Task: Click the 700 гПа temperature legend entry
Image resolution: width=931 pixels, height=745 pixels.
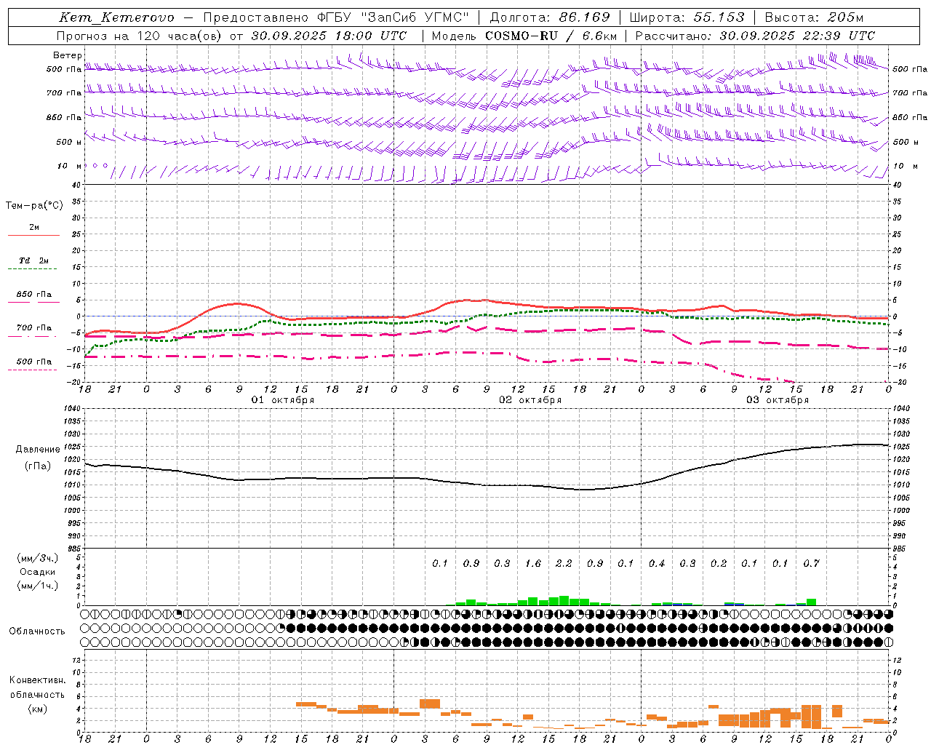Action: click(x=34, y=328)
